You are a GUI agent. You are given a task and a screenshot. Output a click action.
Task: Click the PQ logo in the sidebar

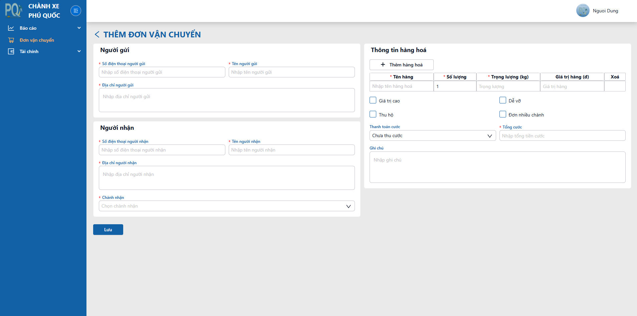(13, 10)
